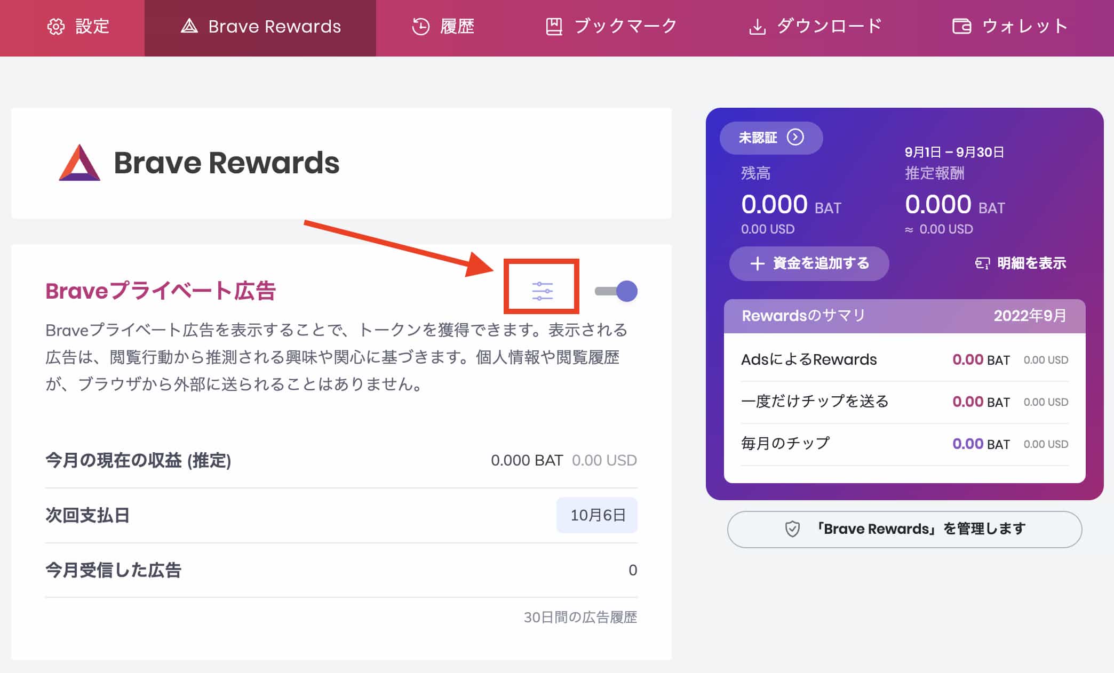Click the 2022年9月 summary month label
1114x673 pixels.
point(1030,316)
